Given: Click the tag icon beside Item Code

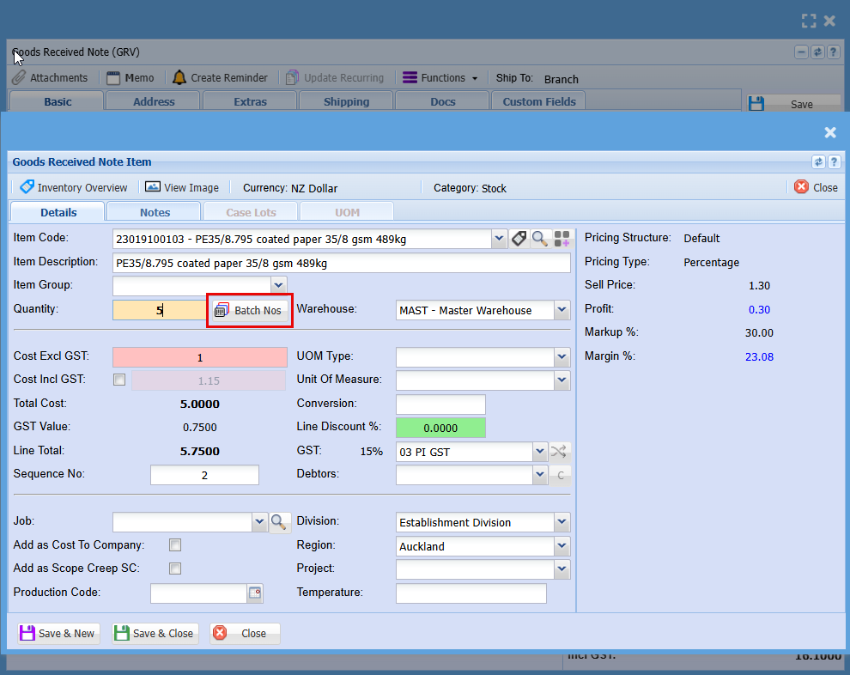Looking at the screenshot, I should click(x=519, y=239).
